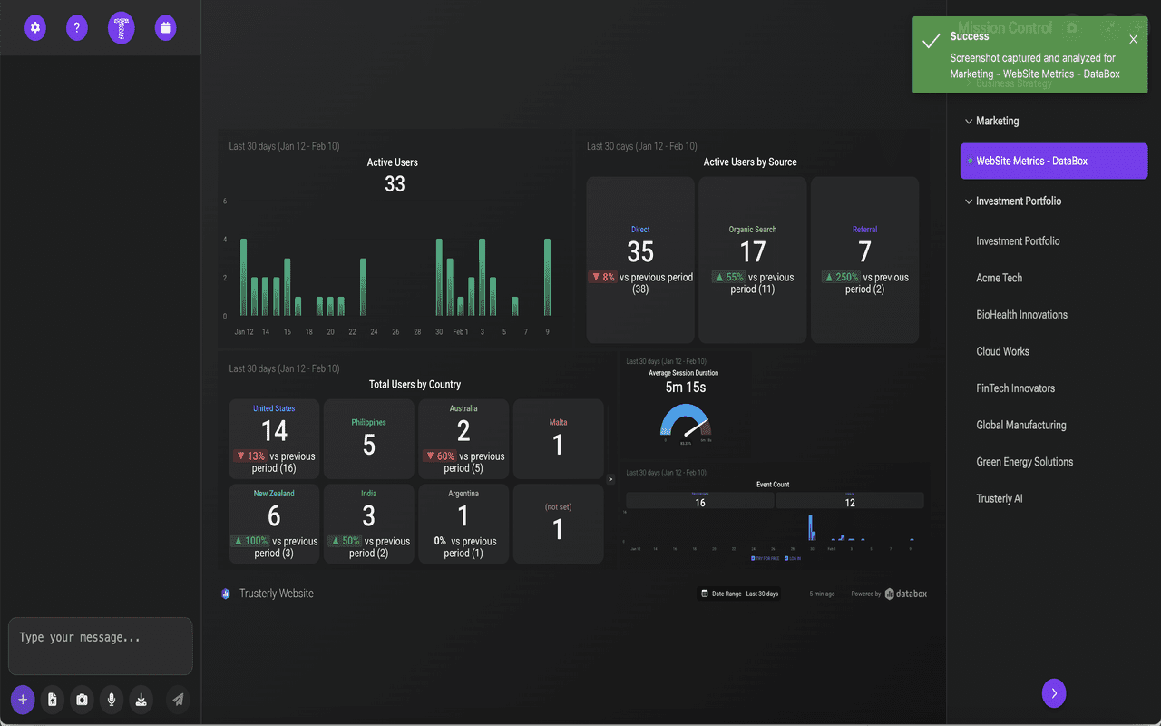Click the 5m 15s session duration value
Screen dimensions: 1161x726
tap(686, 388)
